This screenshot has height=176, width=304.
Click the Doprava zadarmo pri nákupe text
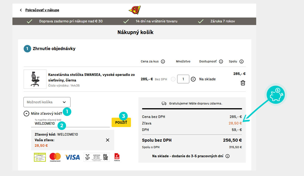coord(71,21)
